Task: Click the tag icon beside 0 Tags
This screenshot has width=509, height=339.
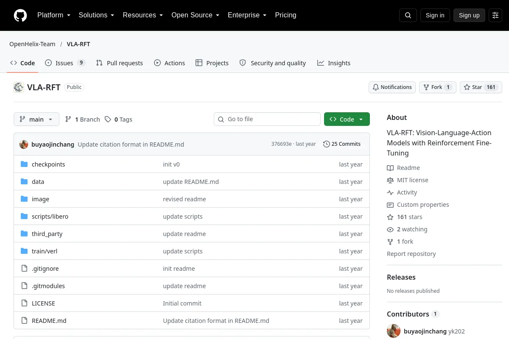Action: point(108,119)
